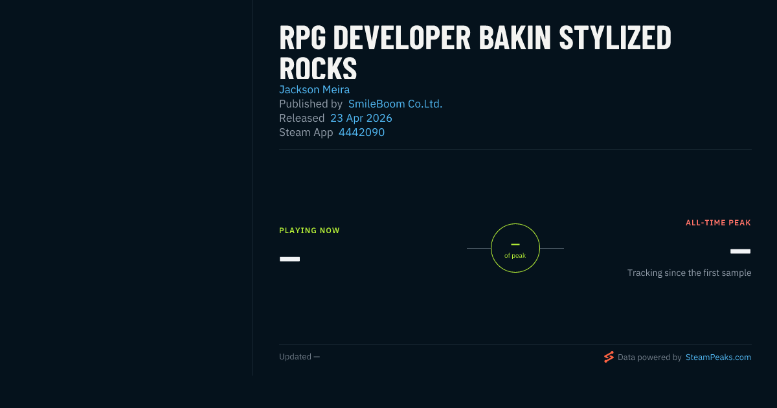Click the Data powered by text
This screenshot has height=408, width=777.
click(x=649, y=357)
